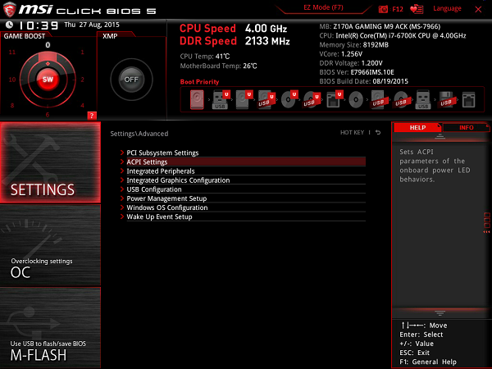Screen dimensions: 492x369
Task: Expand PCI Subsystem Settings chevron
Action: 122,153
